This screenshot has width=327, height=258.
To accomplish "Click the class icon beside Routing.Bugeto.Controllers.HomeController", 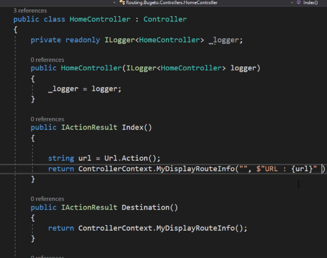I will click(x=122, y=2).
